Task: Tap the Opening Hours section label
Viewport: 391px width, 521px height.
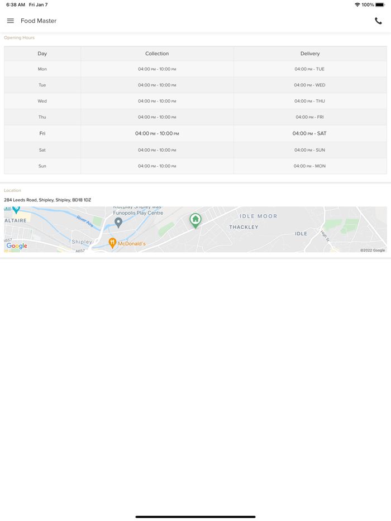Action: (20, 38)
